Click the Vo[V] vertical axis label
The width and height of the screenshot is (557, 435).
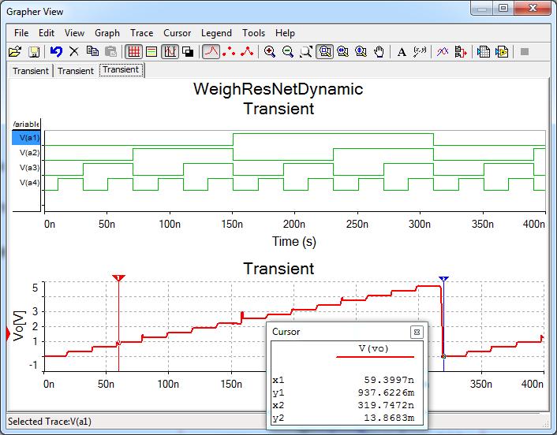(x=19, y=325)
